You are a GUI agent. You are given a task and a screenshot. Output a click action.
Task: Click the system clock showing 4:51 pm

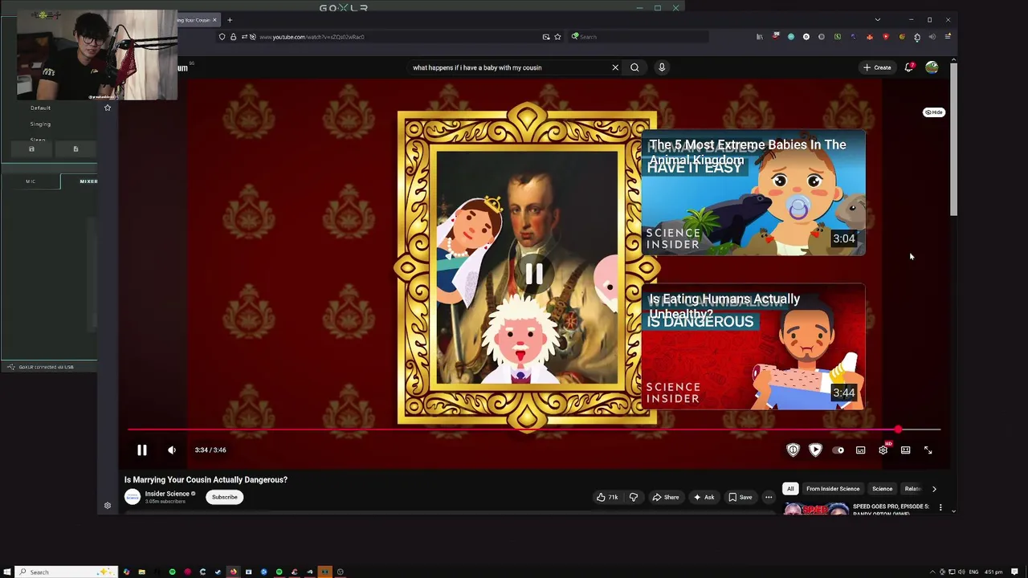click(993, 572)
